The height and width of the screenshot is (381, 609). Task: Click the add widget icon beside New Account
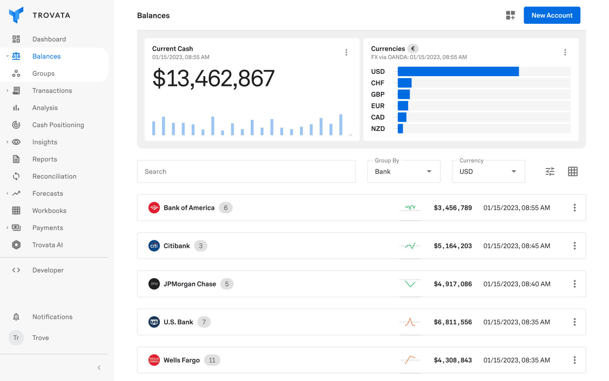tap(510, 15)
